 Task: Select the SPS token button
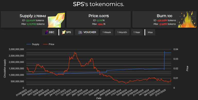coord(66,32)
